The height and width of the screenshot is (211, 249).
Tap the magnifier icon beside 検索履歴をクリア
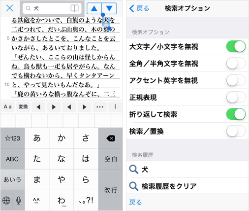pos(134,186)
